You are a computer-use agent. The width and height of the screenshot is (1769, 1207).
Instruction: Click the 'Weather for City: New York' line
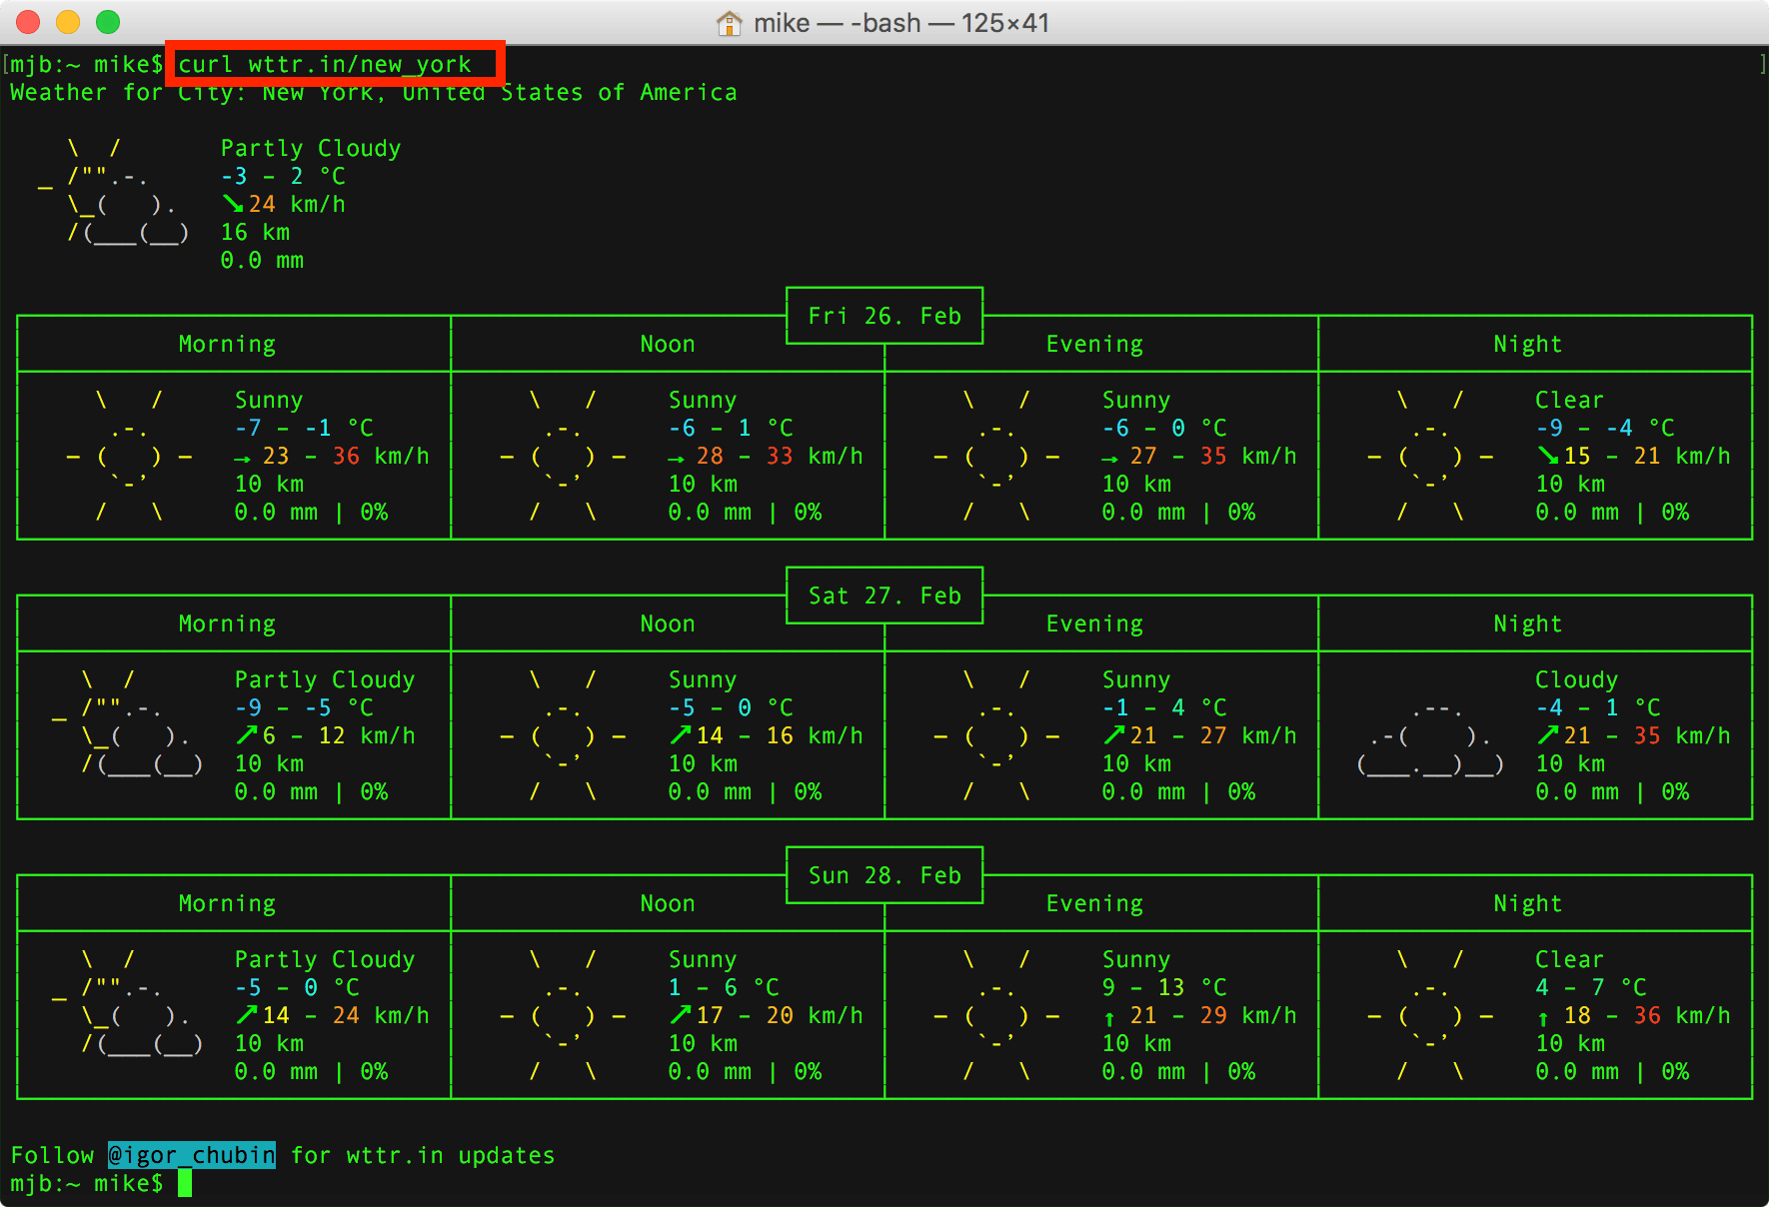(x=374, y=93)
